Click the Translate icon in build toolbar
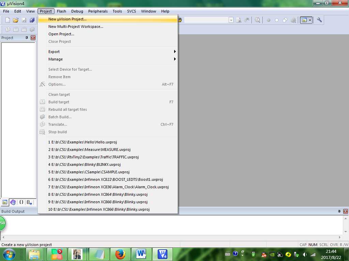This screenshot has height=261, width=349. tap(8, 29)
